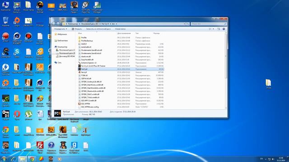Click the Windows Start button
The height and width of the screenshot is (162, 289).
4,159
